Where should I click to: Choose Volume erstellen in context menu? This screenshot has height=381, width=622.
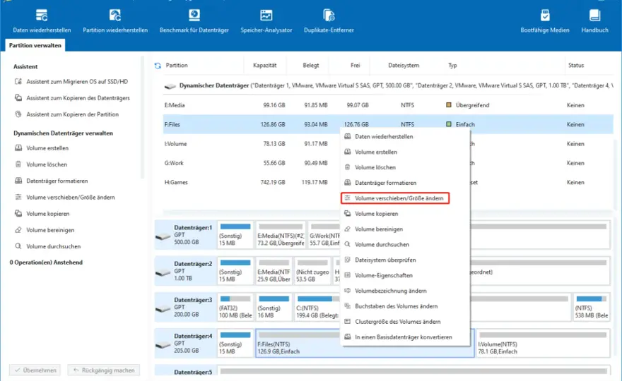point(405,152)
